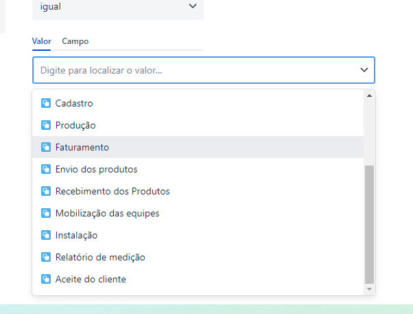Click icon beside Envio dos produtos
413x314 pixels.
point(46,169)
